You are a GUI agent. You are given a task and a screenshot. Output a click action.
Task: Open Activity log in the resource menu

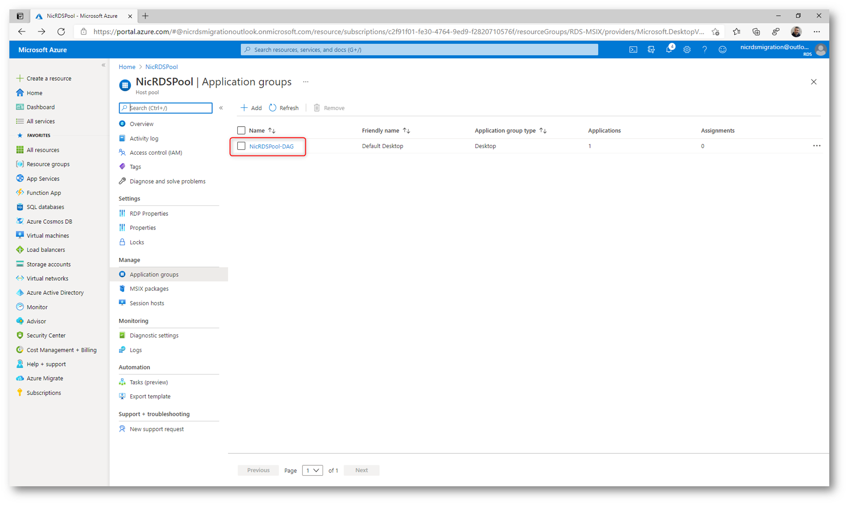click(x=144, y=139)
